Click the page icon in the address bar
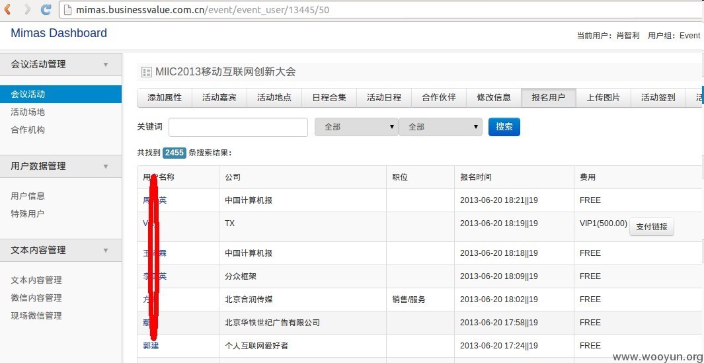Viewport: 704px width, 363px height. point(68,9)
